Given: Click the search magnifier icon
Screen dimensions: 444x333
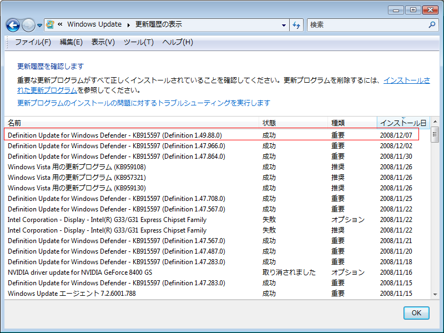Looking at the screenshot, I should 432,25.
